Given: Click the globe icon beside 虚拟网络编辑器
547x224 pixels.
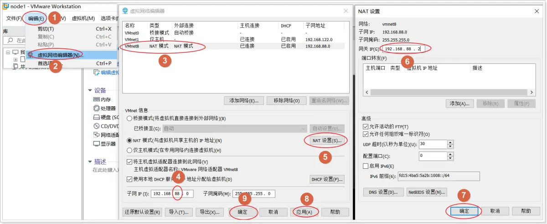Looking at the screenshot, I should [31, 55].
